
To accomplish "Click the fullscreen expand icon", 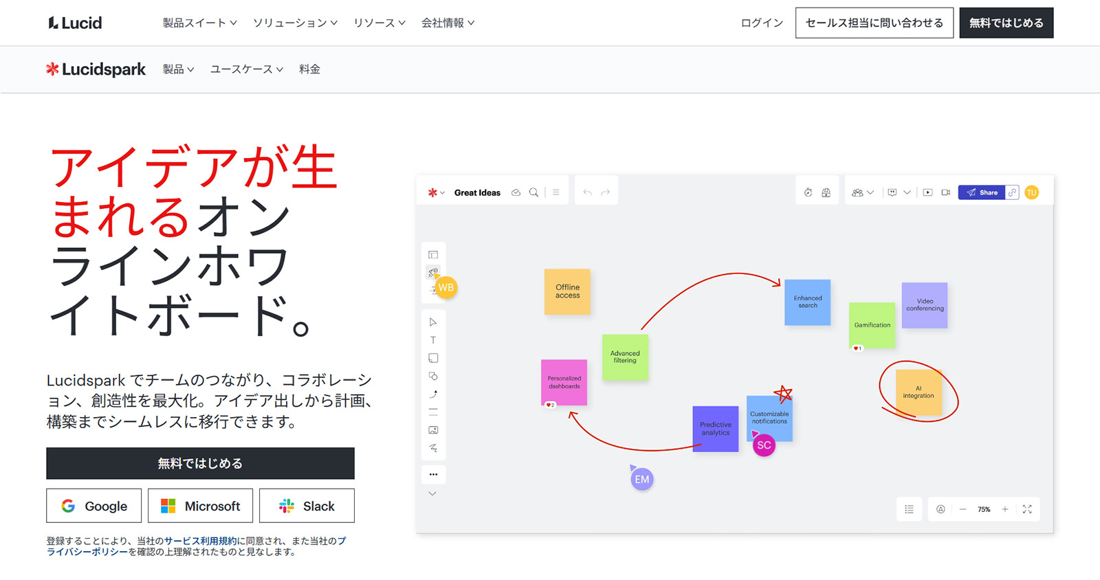I will coord(1027,509).
